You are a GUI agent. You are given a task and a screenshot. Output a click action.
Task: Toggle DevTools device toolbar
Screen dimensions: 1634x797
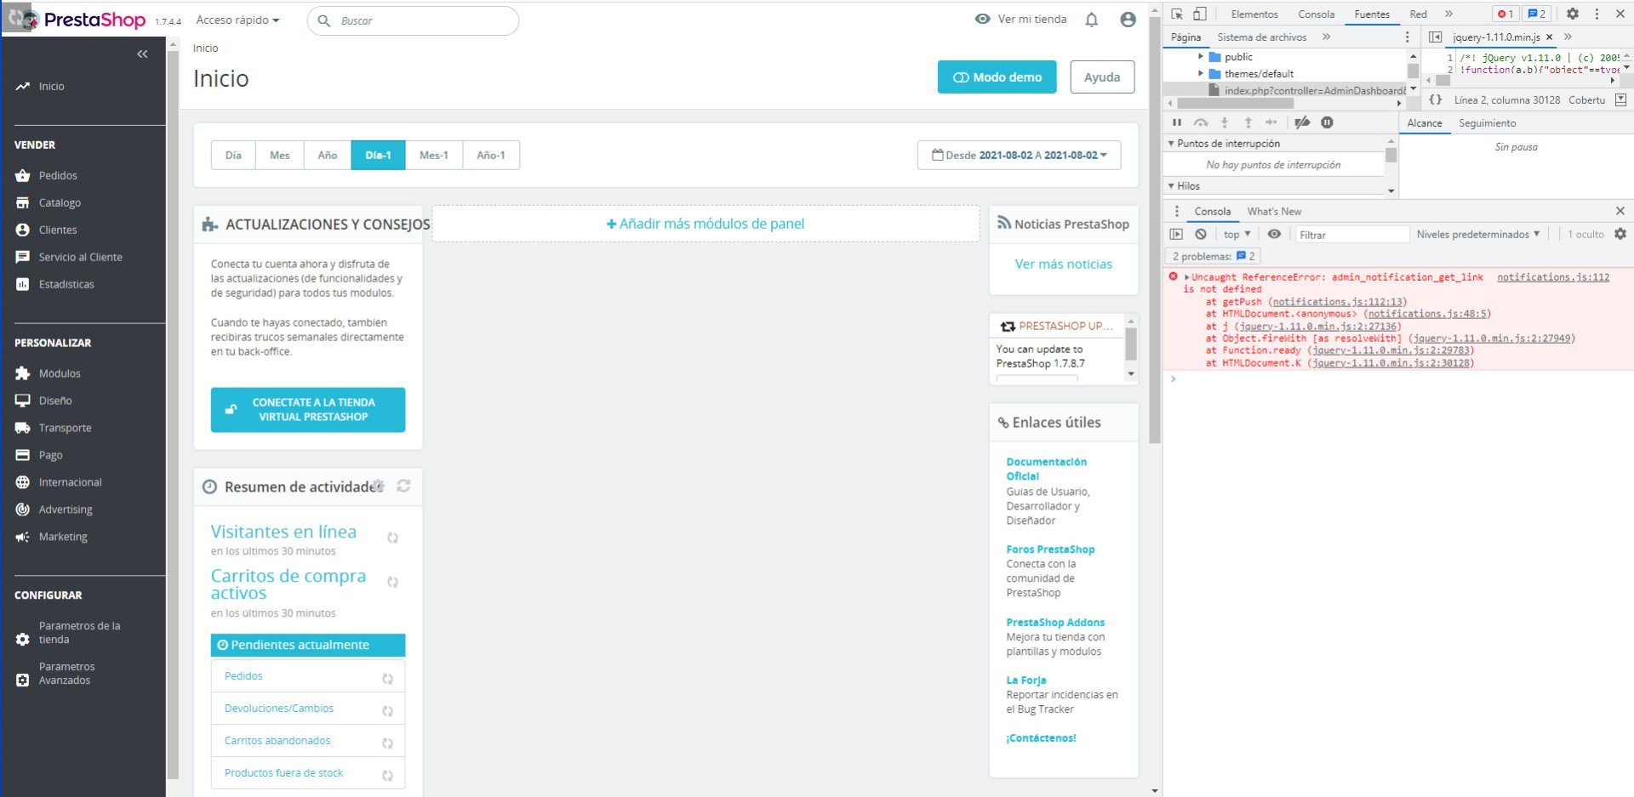point(1199,14)
